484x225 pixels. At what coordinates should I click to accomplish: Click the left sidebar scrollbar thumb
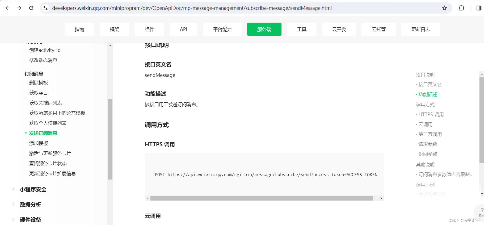[x=110, y=139]
